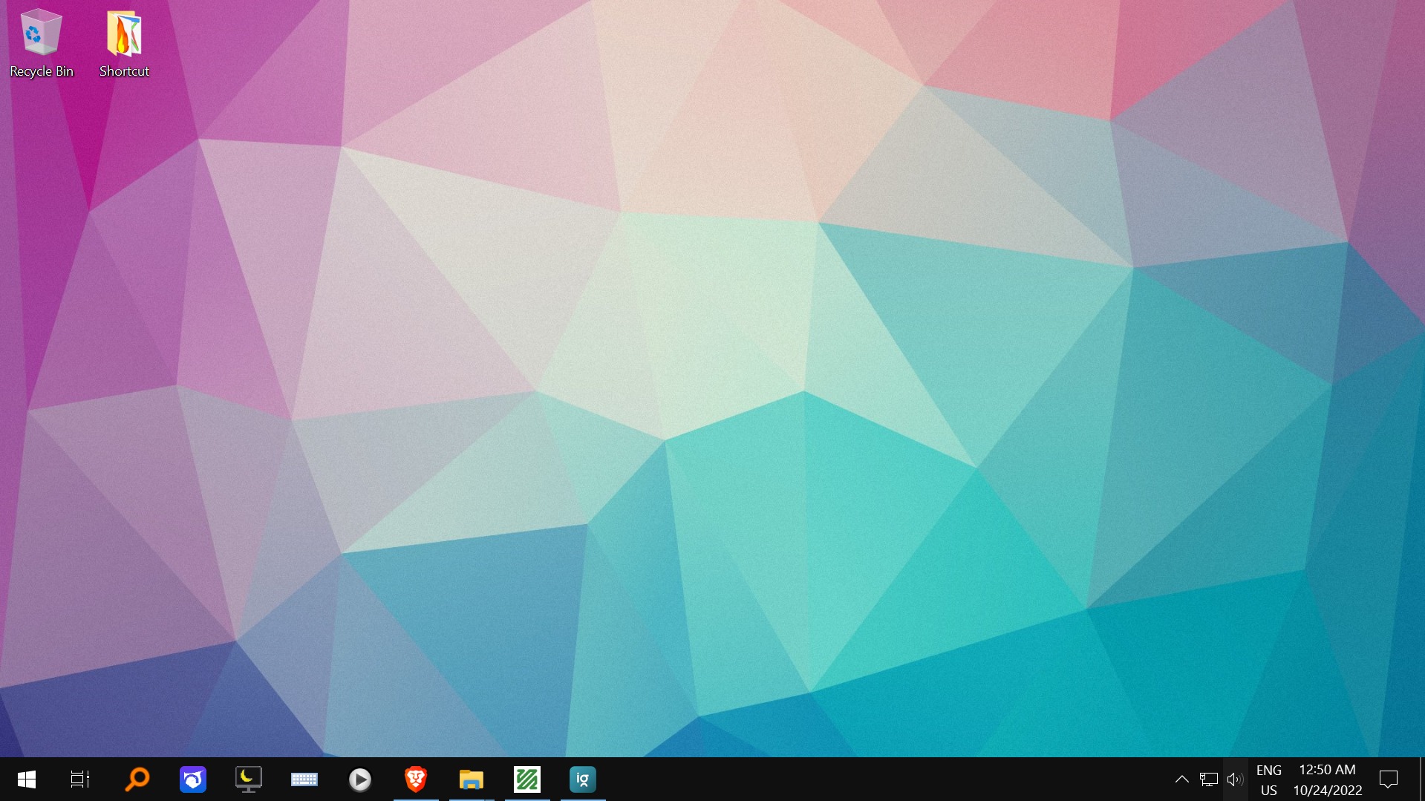Open Task View
The height and width of the screenshot is (801, 1425).
pyautogui.click(x=79, y=779)
